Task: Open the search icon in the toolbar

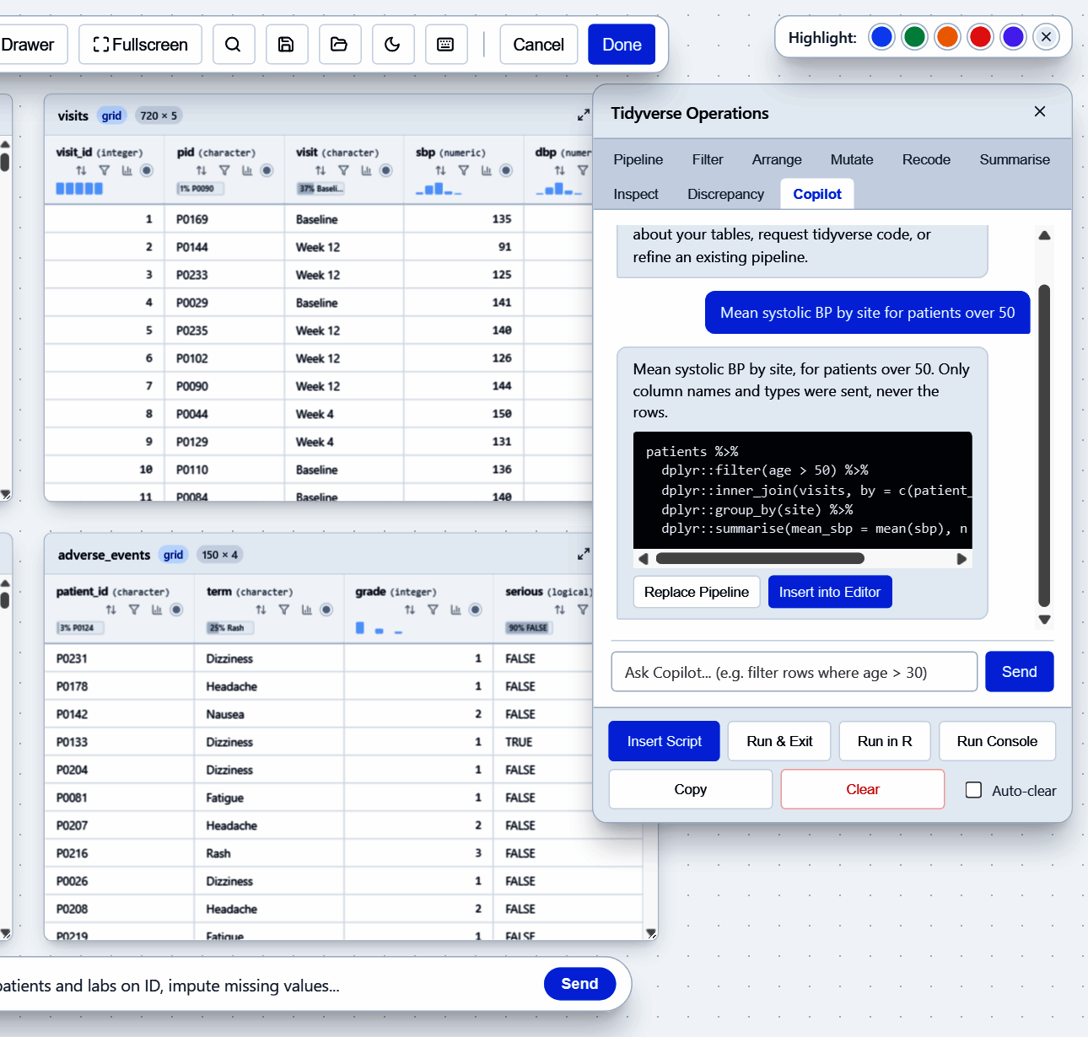Action: [x=234, y=45]
